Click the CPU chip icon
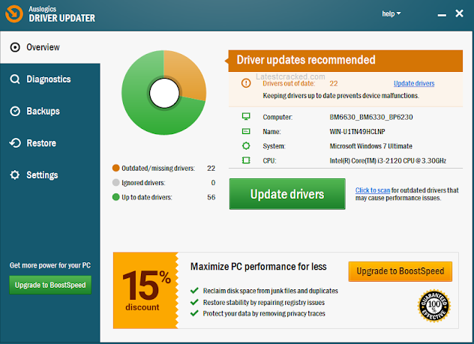474x344 pixels. click(246, 160)
